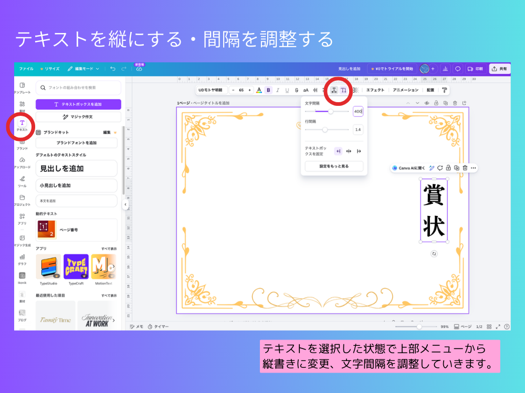Open the 配置 position tab
Screen dimensions: 525x393
click(x=430, y=90)
